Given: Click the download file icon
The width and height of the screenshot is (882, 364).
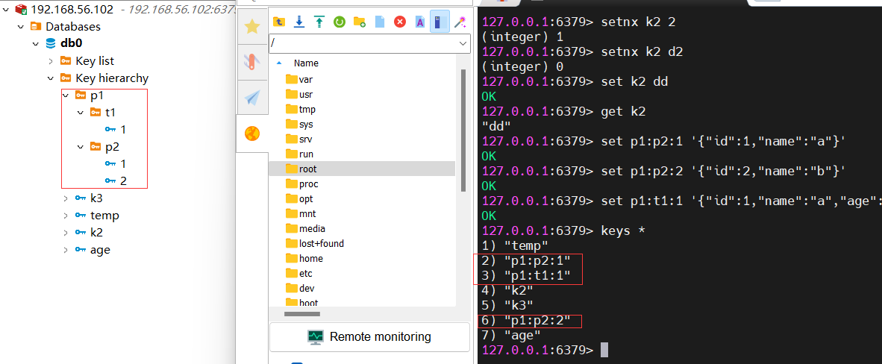Looking at the screenshot, I should point(299,22).
